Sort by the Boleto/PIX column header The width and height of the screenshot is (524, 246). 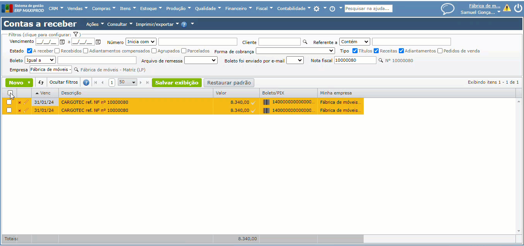pos(288,93)
